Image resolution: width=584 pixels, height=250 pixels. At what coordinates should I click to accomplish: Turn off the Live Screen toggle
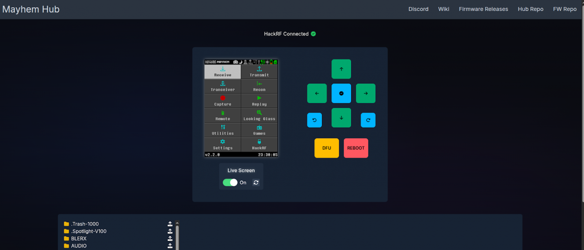point(230,183)
